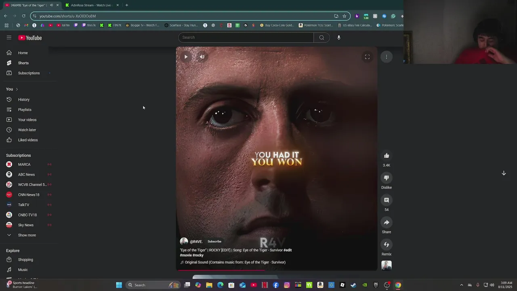This screenshot has height=291, width=517.
Task: Open the sound thumbnail below Remix
Action: 387,266
